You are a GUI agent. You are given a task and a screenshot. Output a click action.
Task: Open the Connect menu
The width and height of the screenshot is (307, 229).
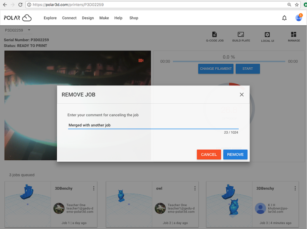(69, 18)
